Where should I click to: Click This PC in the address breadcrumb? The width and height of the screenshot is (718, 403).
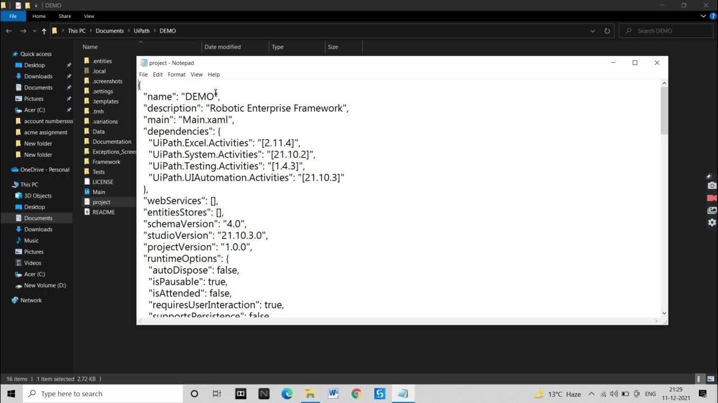pyautogui.click(x=77, y=31)
